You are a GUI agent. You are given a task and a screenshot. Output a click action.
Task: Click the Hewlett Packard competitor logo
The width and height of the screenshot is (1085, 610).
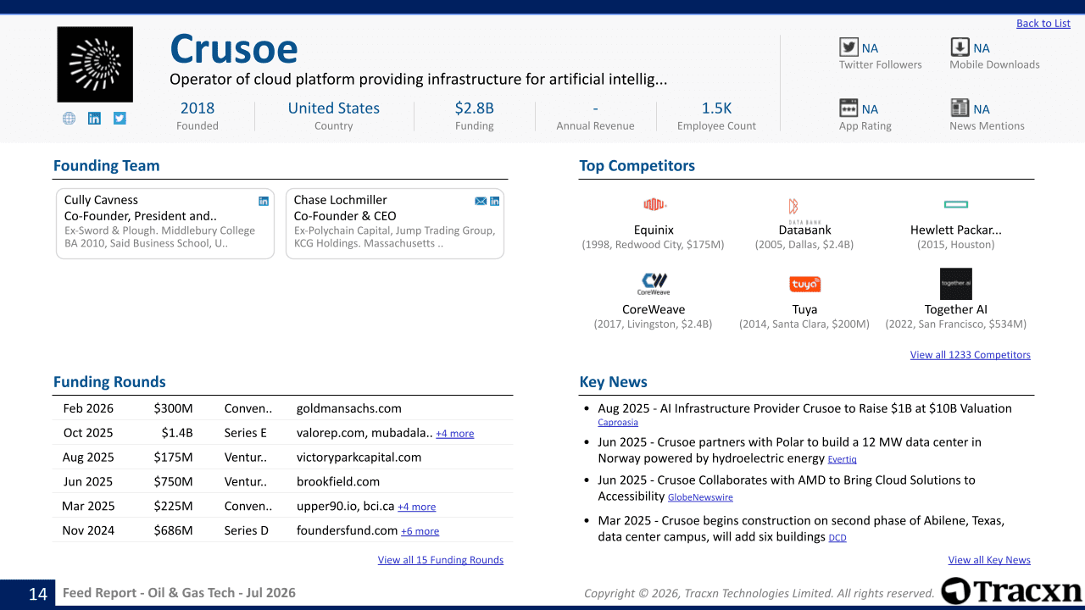coord(956,204)
